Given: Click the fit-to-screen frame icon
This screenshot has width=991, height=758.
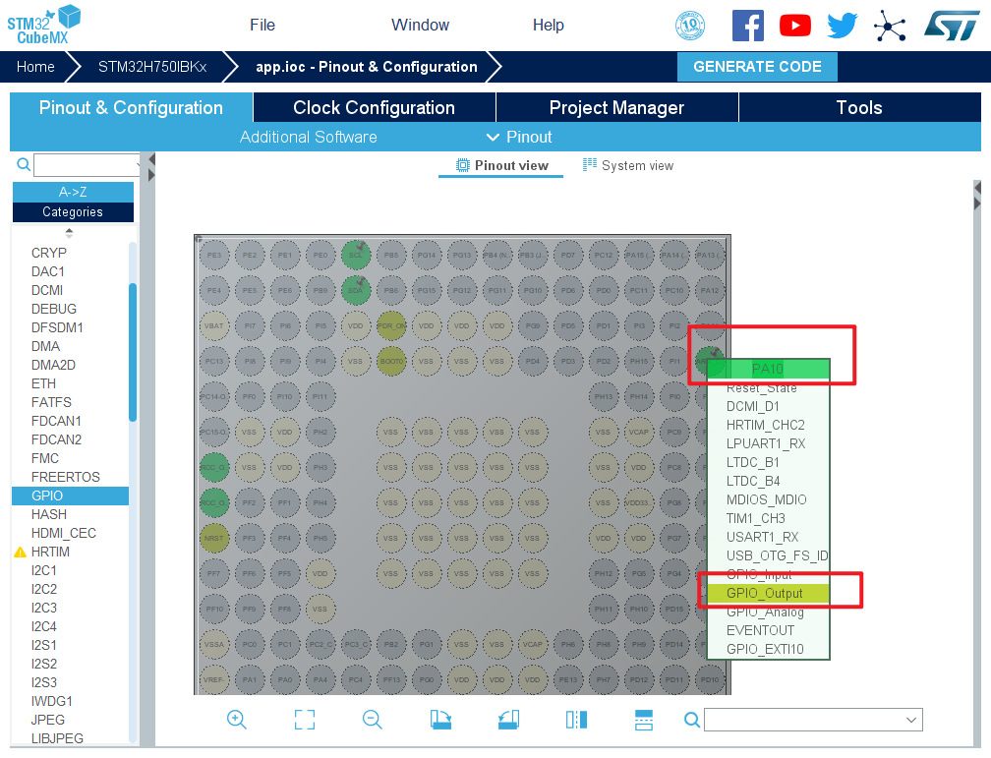Looking at the screenshot, I should [305, 720].
